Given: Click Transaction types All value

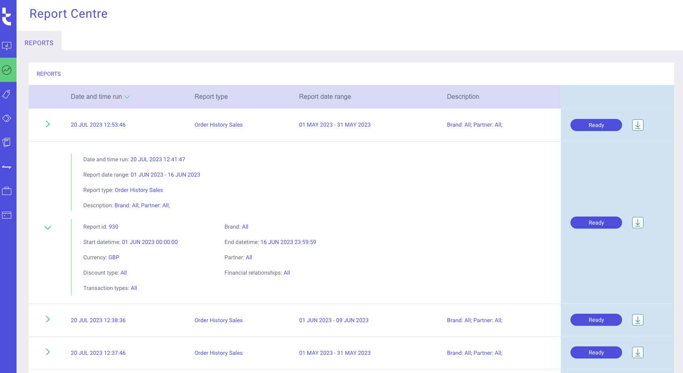Looking at the screenshot, I should coord(134,288).
